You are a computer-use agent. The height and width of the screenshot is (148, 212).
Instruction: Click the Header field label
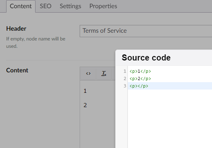tap(16, 29)
